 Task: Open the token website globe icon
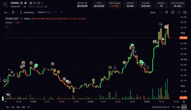pos(31,3)
